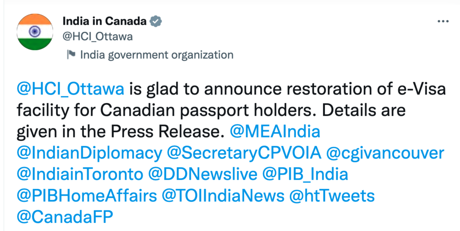Image resolution: width=460 pixels, height=231 pixels.
Task: Open the three-dot more options menu
Action: pos(443,21)
